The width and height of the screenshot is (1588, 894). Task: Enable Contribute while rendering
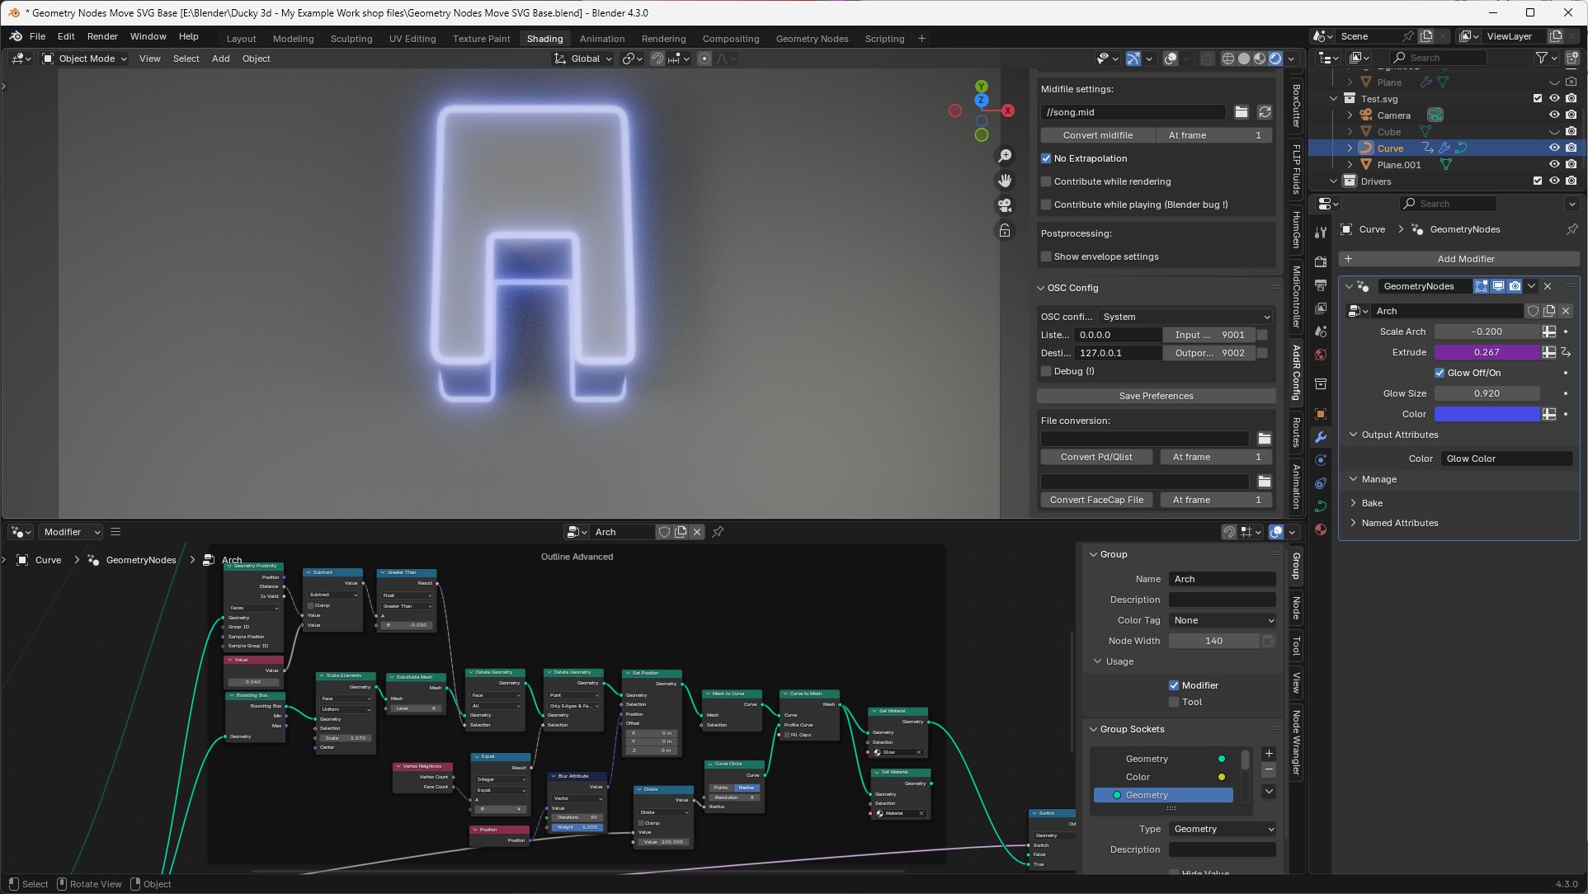click(x=1046, y=181)
